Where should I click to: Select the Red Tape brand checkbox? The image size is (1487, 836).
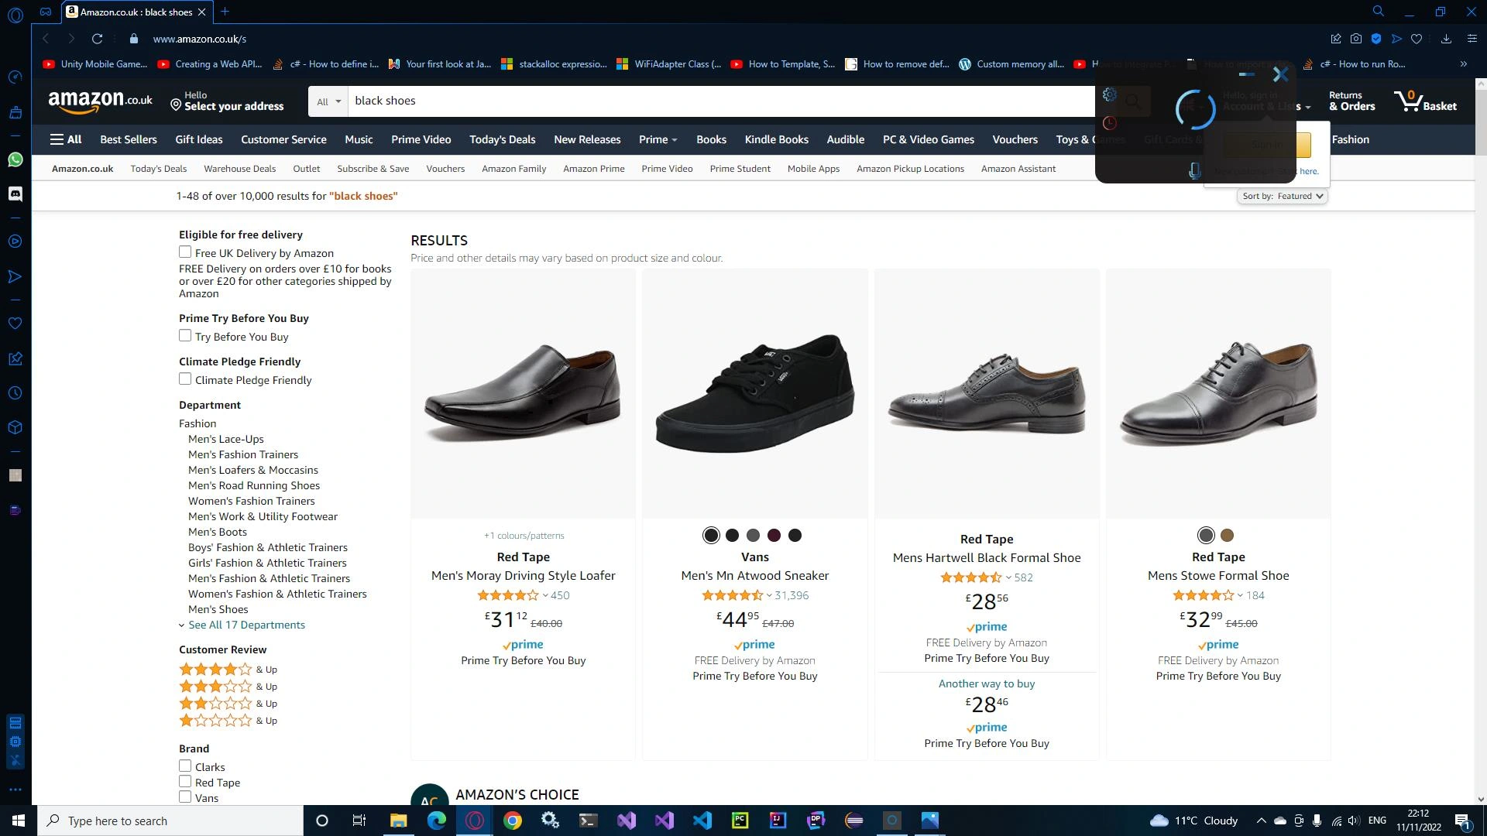[185, 782]
